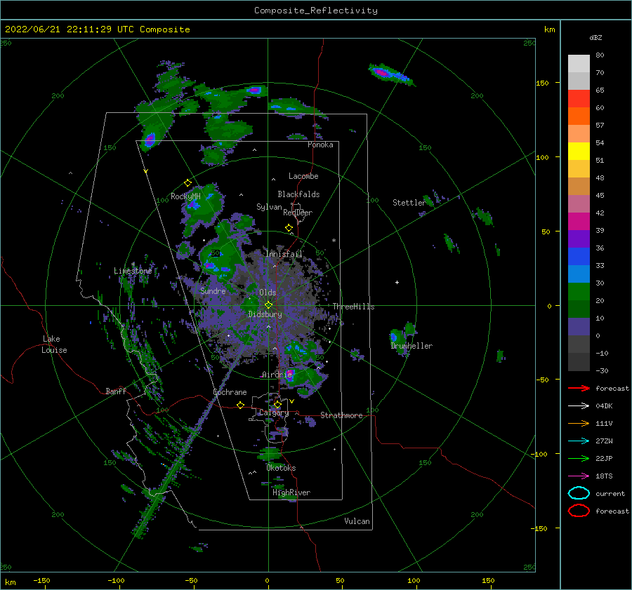Select the magenta 42 dBZ legend swatch
Screen dimensions: 632x590
tap(579, 221)
